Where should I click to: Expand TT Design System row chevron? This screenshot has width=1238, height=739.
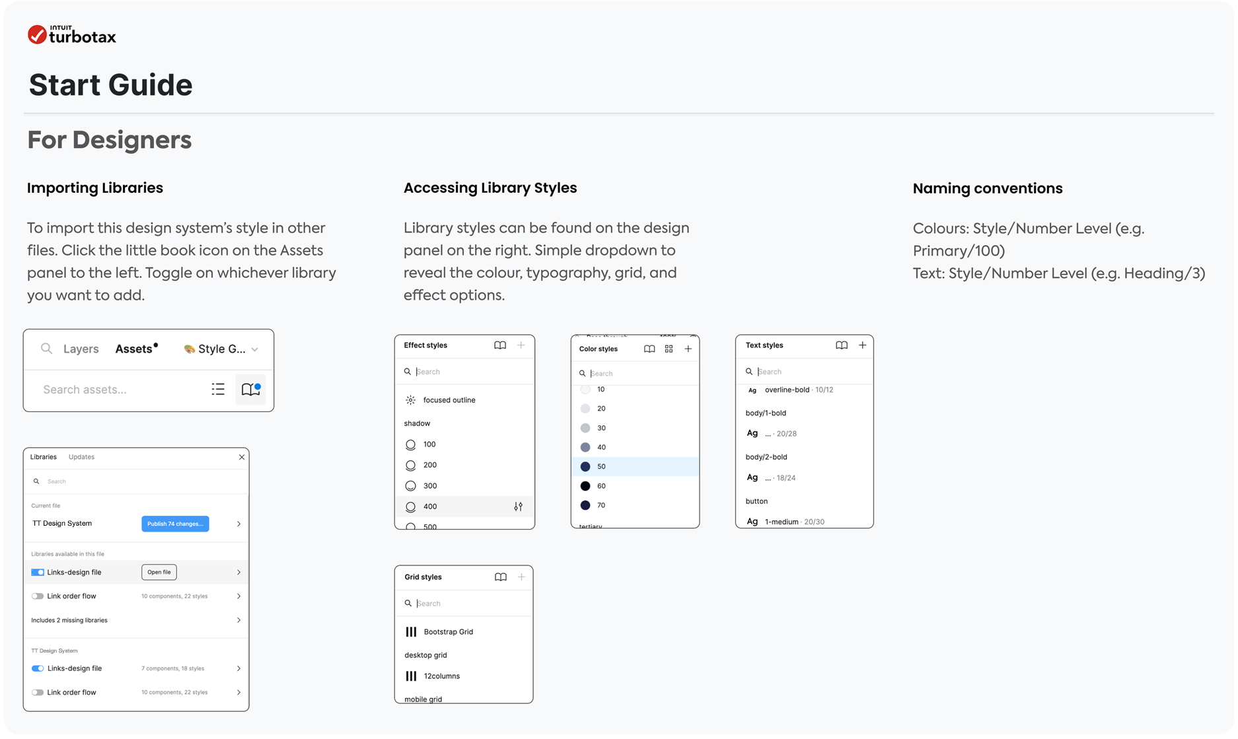point(238,524)
